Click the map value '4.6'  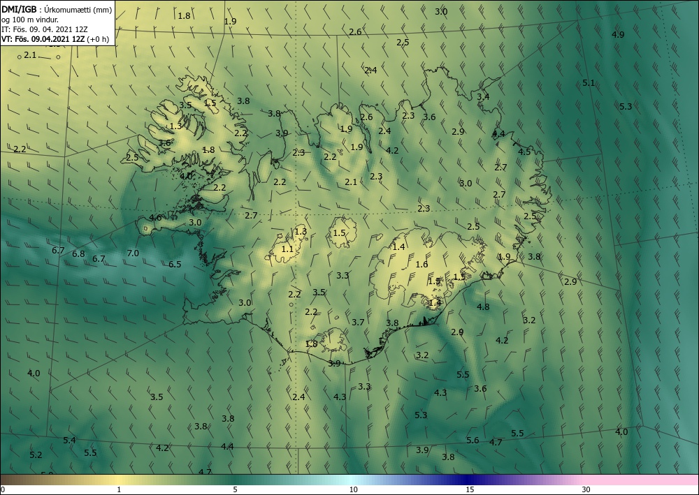(155, 218)
